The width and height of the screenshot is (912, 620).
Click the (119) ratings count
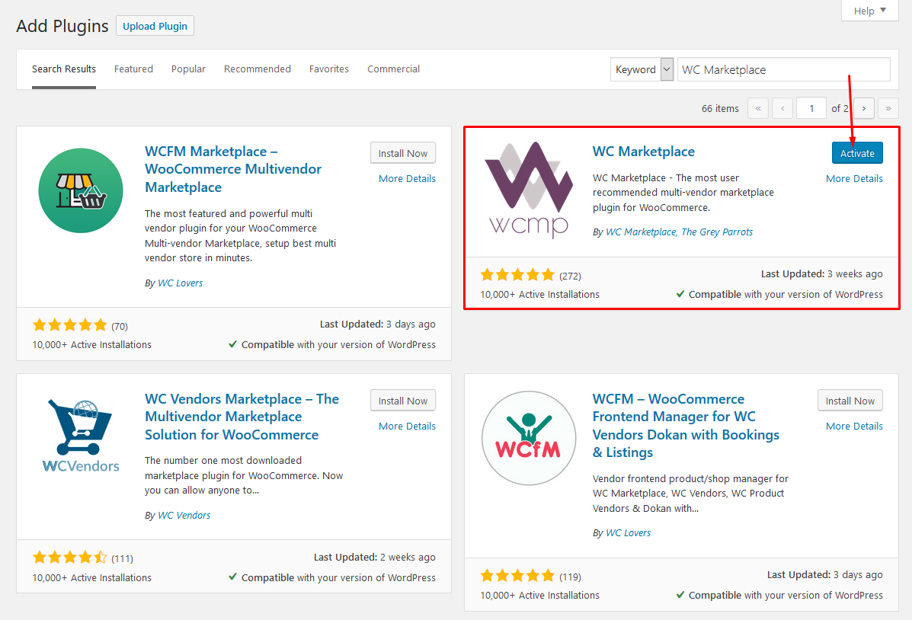click(570, 577)
